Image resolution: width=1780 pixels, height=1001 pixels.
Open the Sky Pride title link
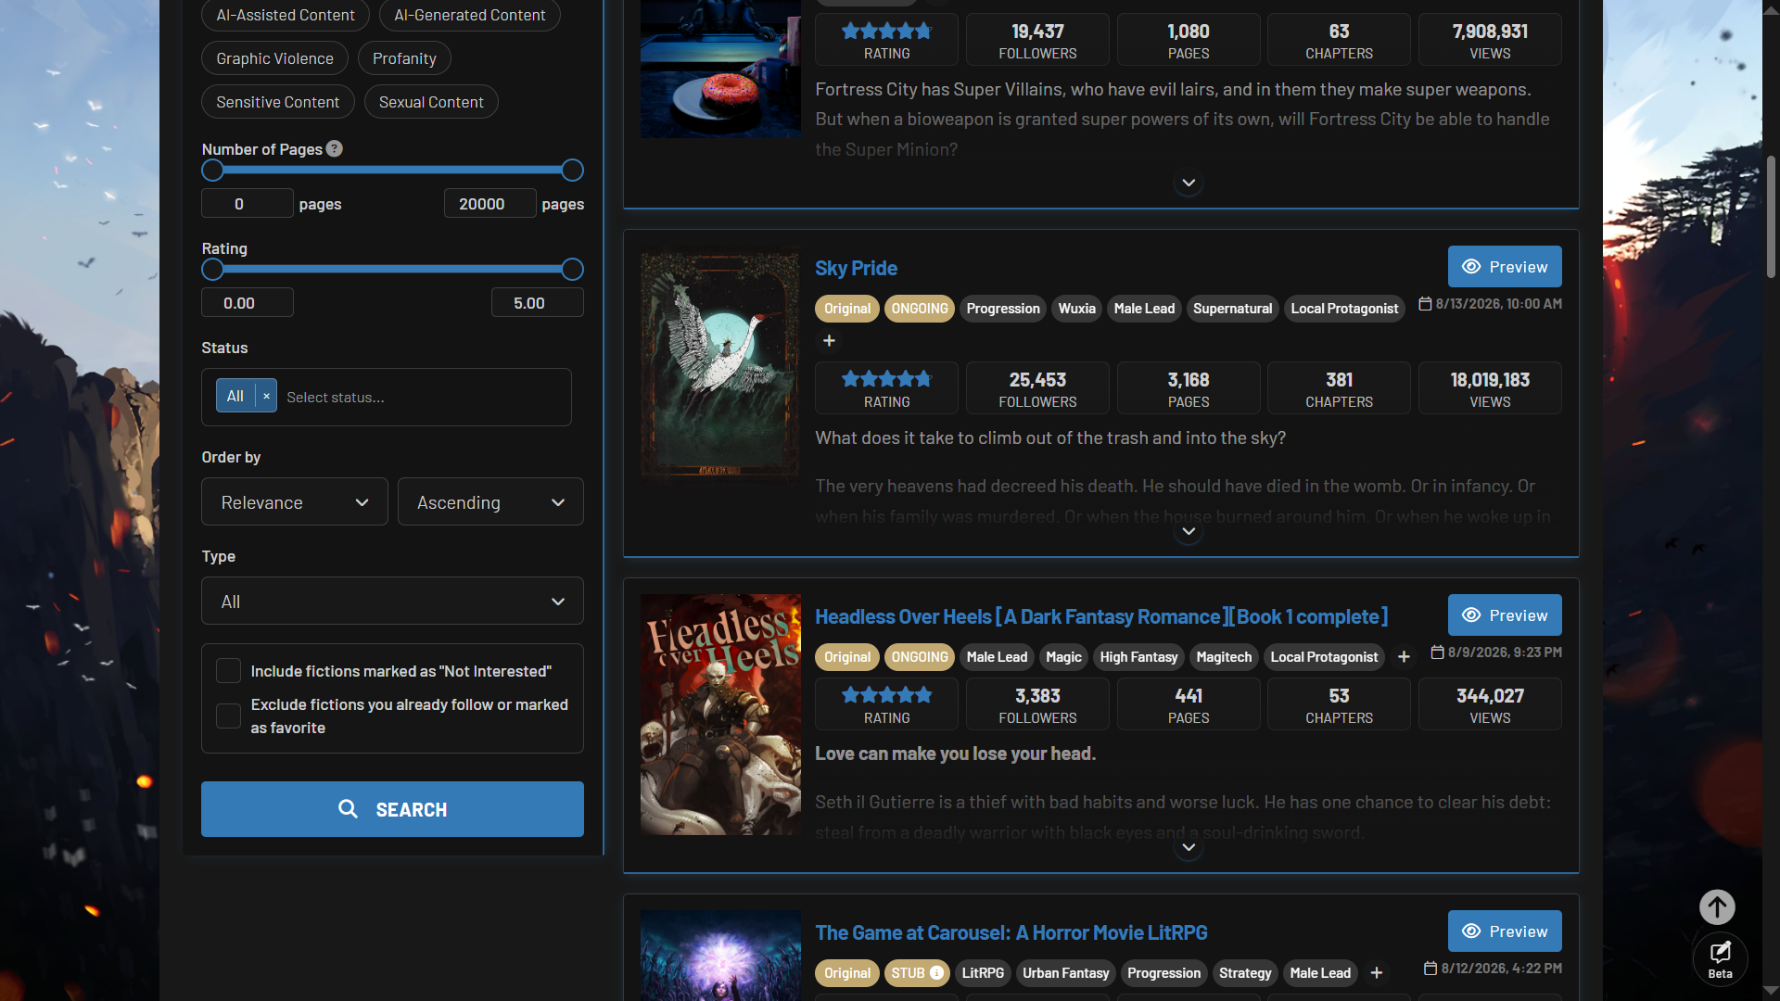point(856,268)
